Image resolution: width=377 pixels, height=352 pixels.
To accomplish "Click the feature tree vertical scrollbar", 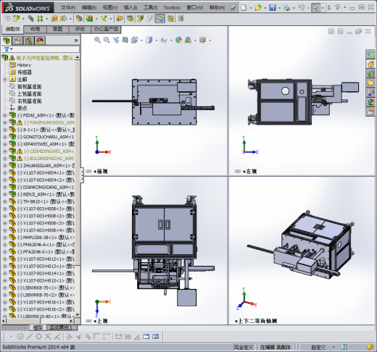I will click(x=78, y=186).
